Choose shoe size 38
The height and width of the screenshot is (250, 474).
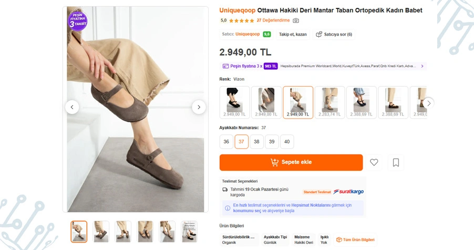pyautogui.click(x=256, y=142)
